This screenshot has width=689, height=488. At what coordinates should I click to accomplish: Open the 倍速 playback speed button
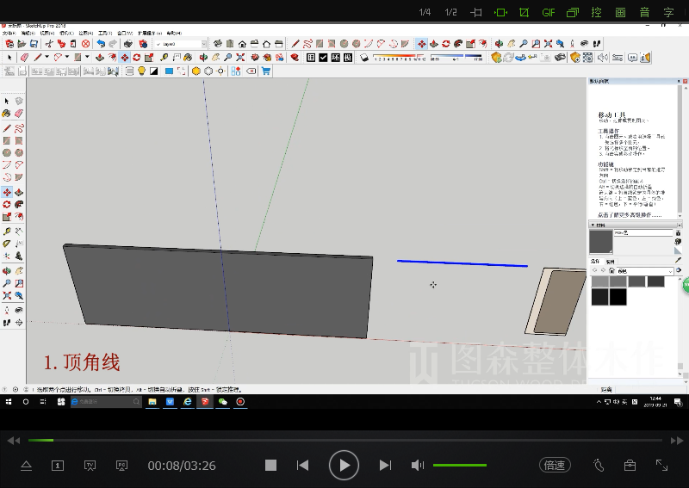point(555,465)
